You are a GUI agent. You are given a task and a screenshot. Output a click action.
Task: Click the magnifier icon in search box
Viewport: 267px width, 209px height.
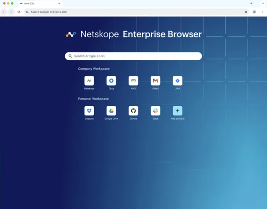tap(70, 56)
